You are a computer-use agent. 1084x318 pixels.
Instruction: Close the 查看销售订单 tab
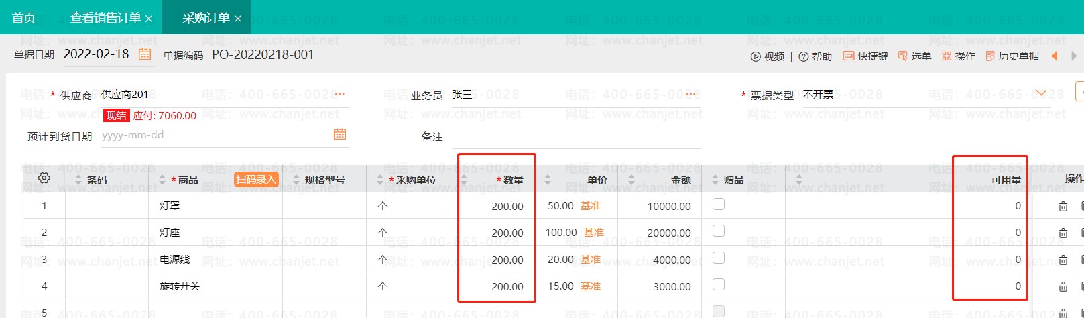coord(149,19)
